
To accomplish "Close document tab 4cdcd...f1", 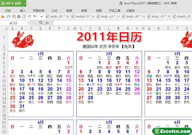I will pos(93,16).
